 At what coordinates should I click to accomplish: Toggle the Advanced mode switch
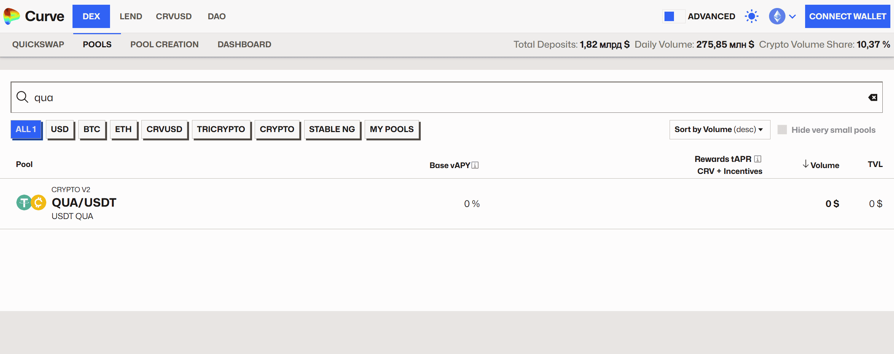[673, 16]
